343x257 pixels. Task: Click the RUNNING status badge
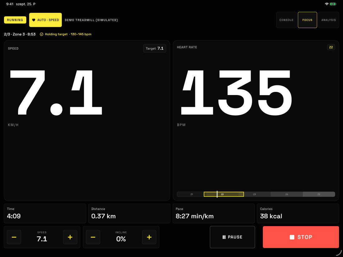tap(15, 20)
